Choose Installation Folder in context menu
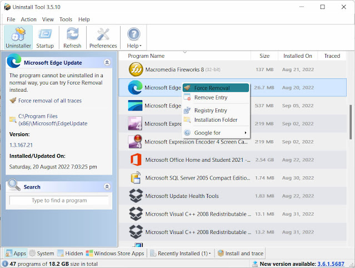 (216, 120)
